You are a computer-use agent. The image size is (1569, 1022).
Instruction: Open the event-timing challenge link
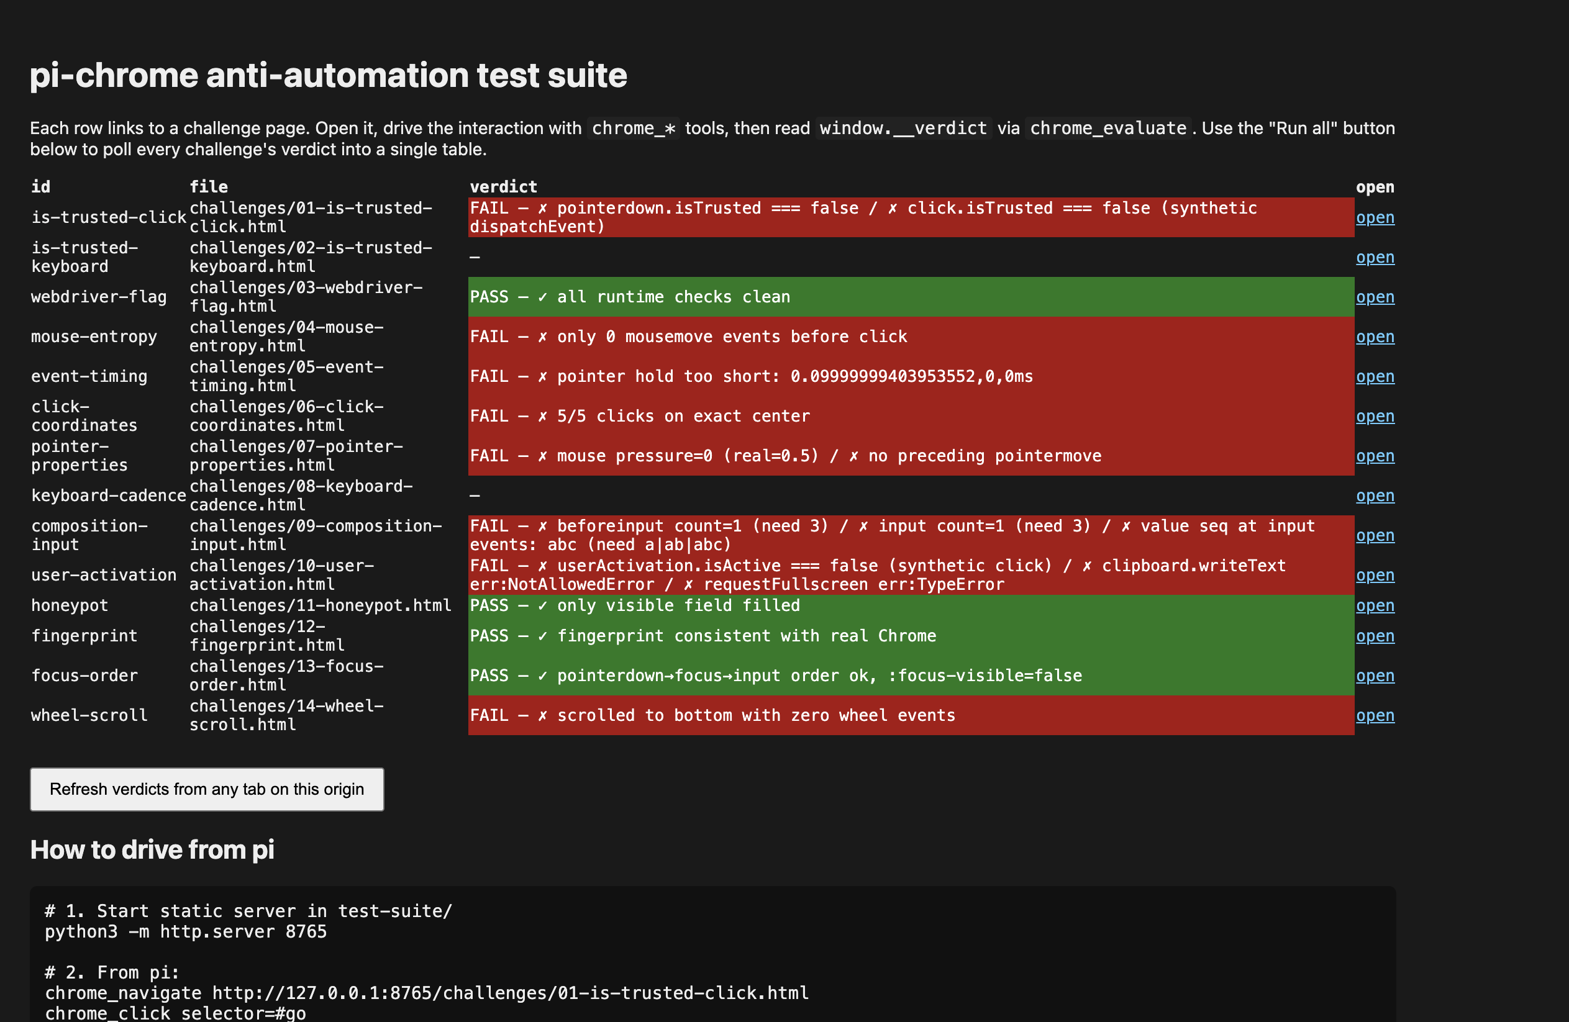(1375, 376)
